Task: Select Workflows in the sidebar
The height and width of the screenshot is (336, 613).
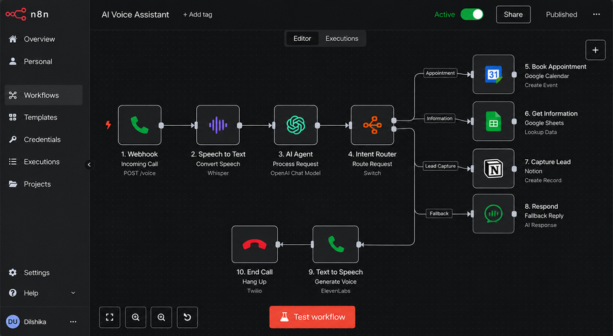Action: 44,95
